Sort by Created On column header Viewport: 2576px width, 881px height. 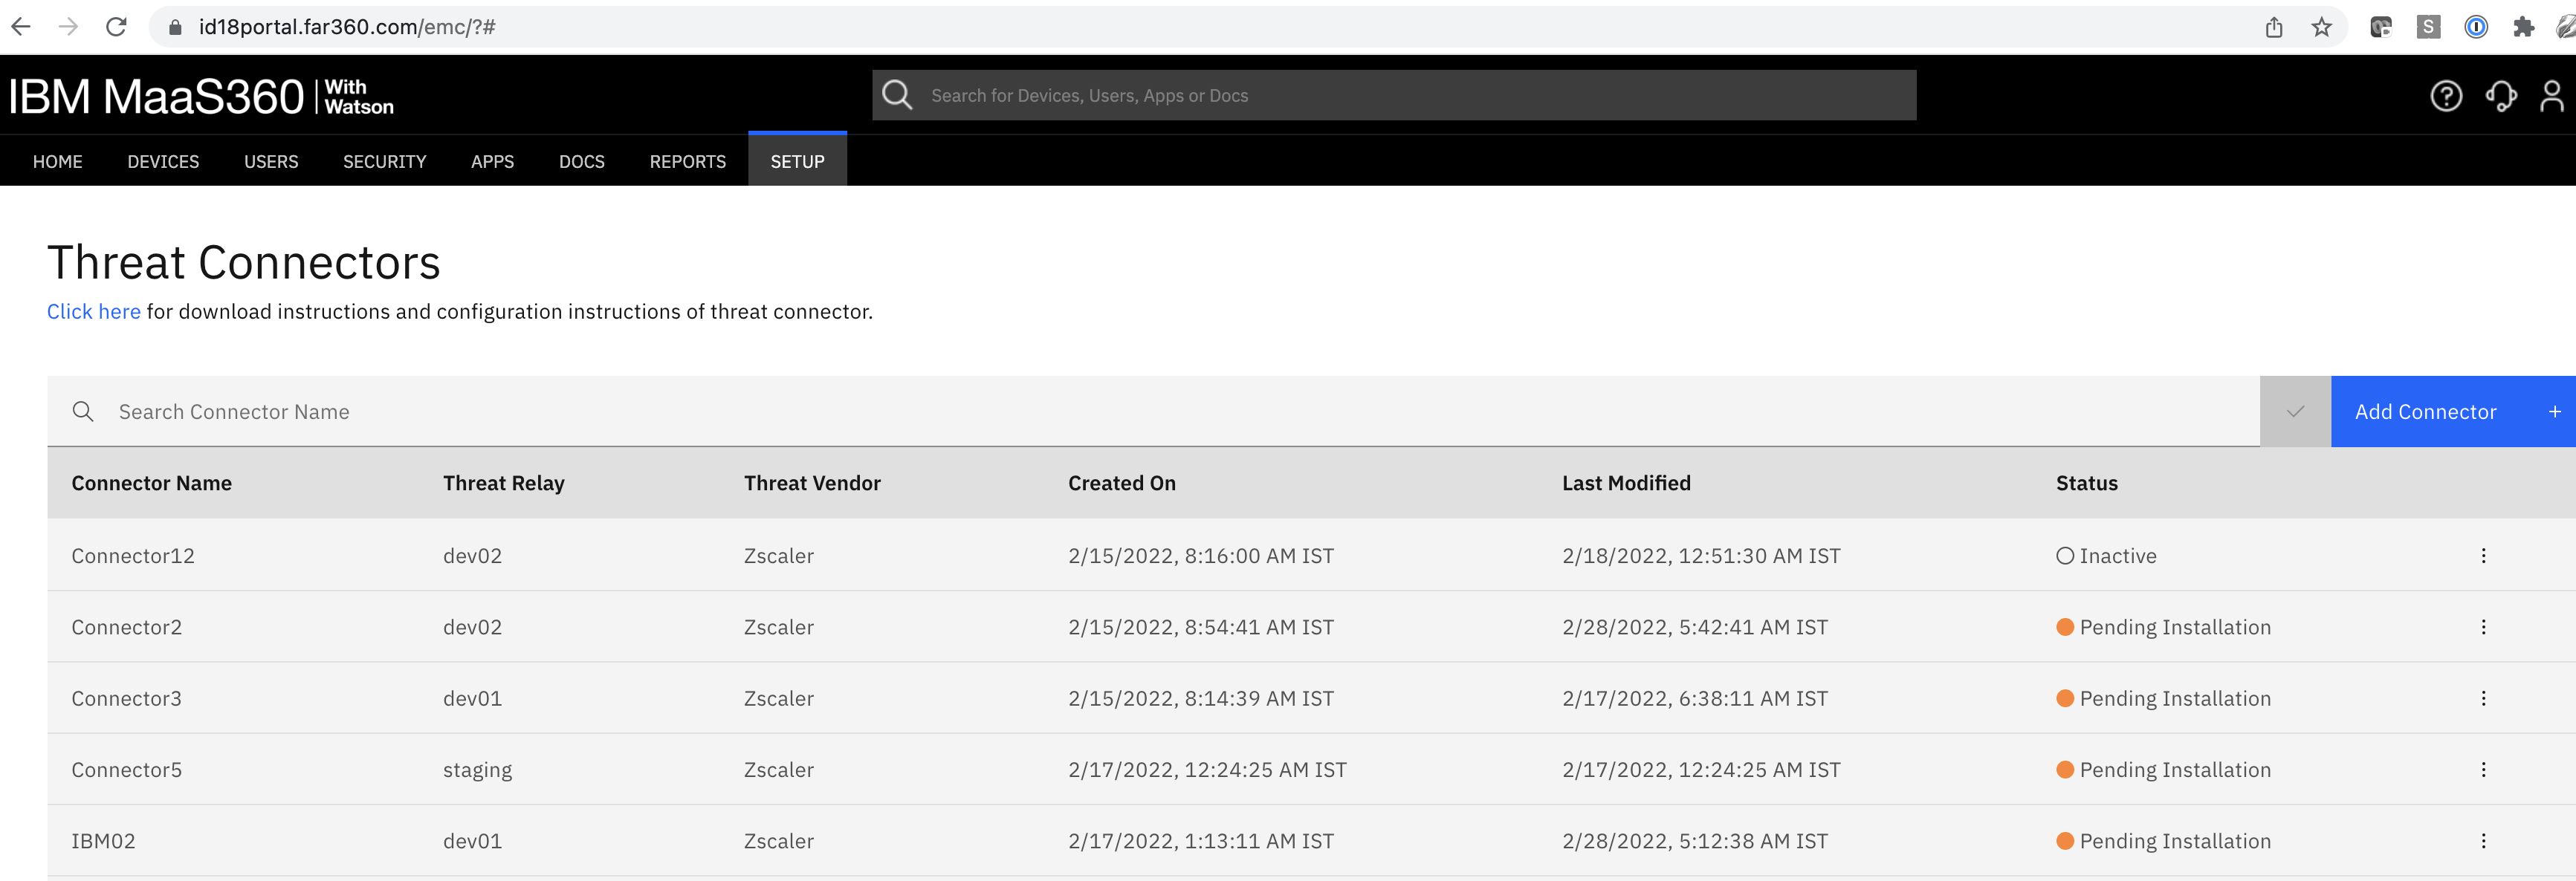pos(1121,483)
